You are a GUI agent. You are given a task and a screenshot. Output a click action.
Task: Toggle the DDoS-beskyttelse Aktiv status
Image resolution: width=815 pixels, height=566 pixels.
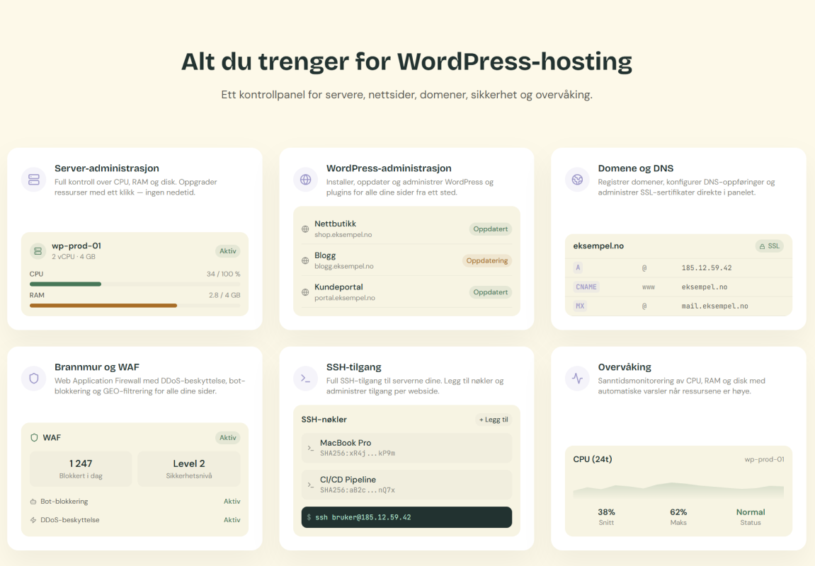(232, 520)
